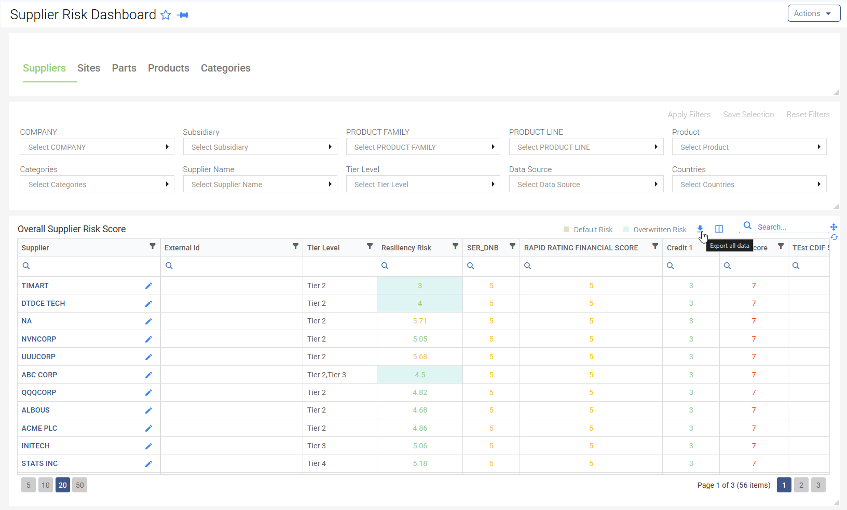This screenshot has width=847, height=510.
Task: Edit the ABC CORP supplier row
Action: pyautogui.click(x=148, y=375)
